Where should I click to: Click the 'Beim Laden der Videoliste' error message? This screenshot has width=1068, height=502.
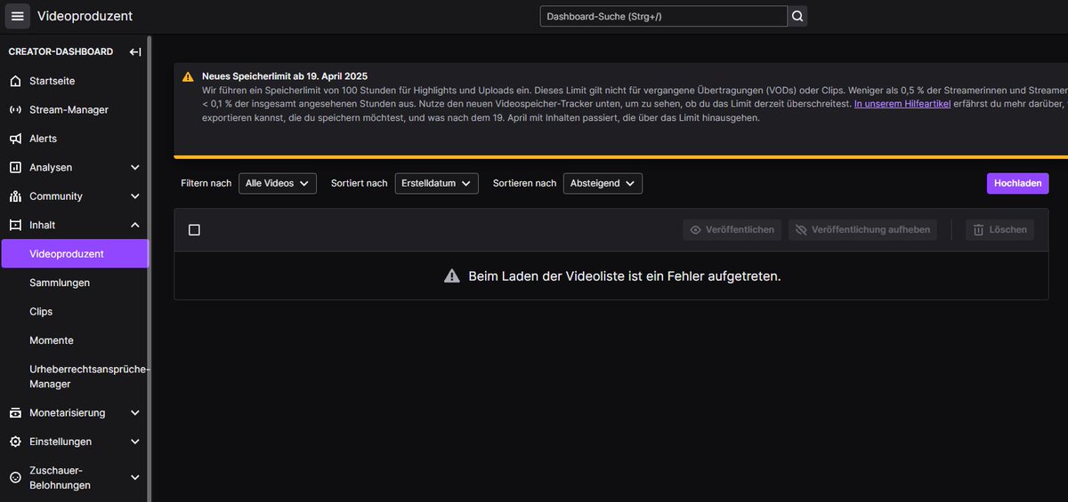click(625, 276)
